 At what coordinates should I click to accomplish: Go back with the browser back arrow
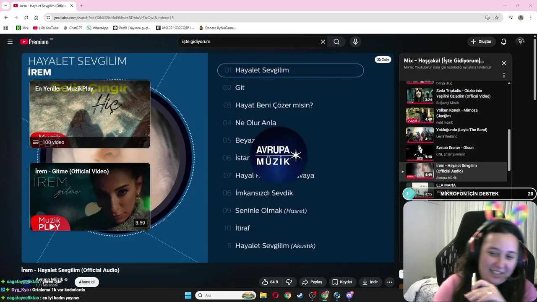tap(6, 18)
